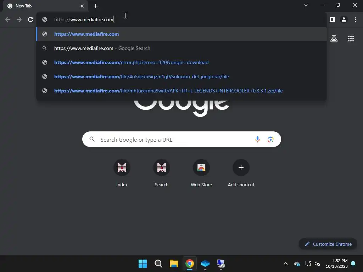Screen dimensions: 363x272
Task: Reload the page with the refresh icon
Action: [x=30, y=20]
